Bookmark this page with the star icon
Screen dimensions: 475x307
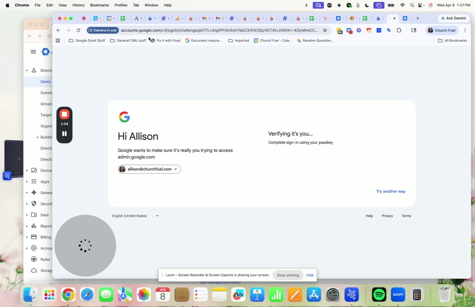pyautogui.click(x=325, y=30)
